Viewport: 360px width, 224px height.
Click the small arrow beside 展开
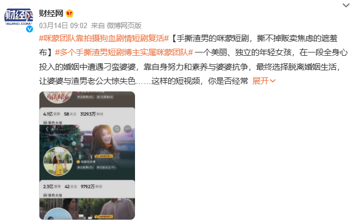point(273,81)
